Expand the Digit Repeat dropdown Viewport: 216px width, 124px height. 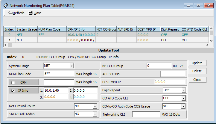(184, 90)
